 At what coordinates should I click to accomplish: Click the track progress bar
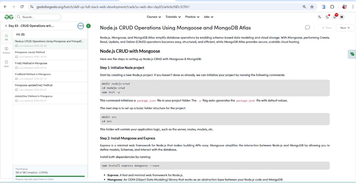point(50,176)
